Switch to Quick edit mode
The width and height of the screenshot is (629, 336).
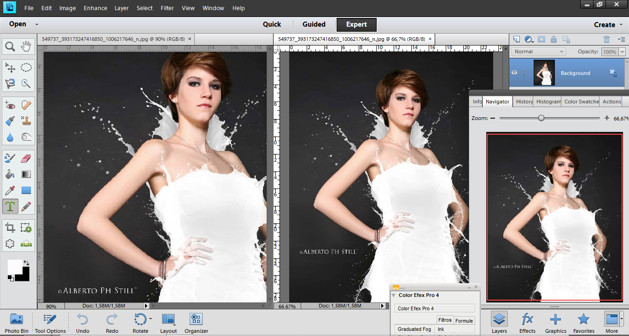coord(272,24)
